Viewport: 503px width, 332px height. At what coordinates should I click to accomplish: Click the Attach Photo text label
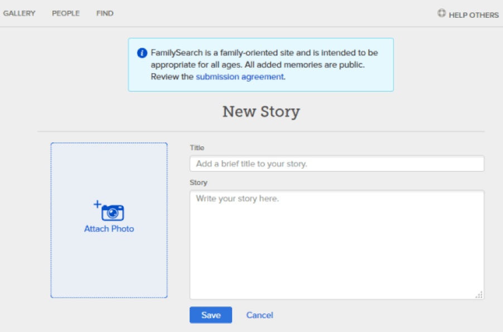click(109, 229)
